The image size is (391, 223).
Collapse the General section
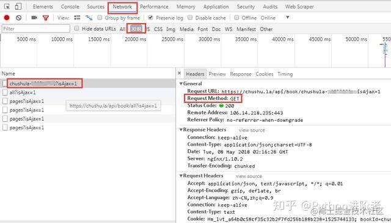pos(181,84)
